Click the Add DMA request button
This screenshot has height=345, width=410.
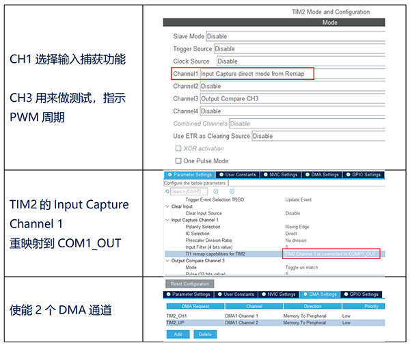(x=178, y=334)
